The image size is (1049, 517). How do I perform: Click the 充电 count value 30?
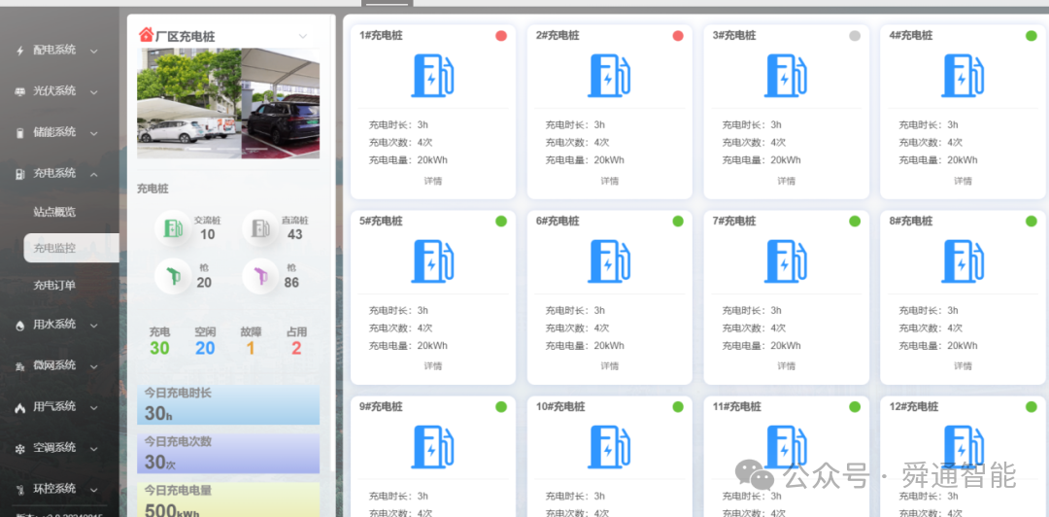coord(160,348)
